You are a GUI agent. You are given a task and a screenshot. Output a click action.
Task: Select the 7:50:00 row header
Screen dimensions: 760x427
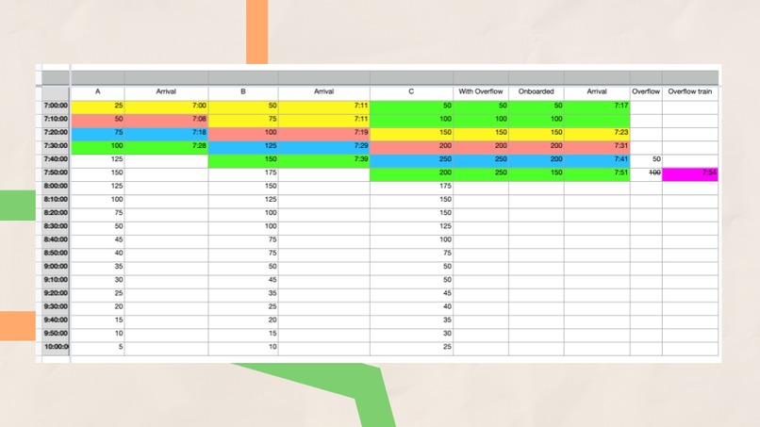click(x=56, y=172)
